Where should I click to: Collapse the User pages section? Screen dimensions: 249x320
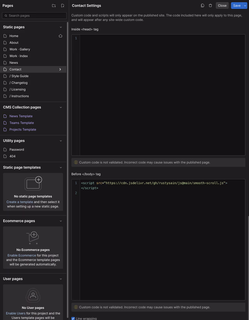61,279
